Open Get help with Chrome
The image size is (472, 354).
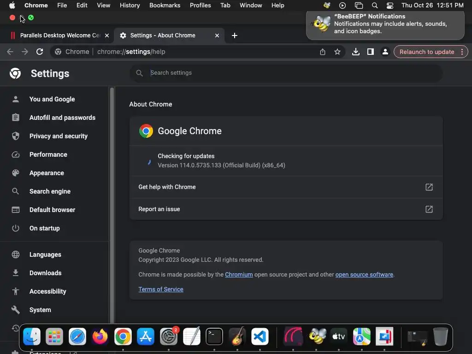286,187
